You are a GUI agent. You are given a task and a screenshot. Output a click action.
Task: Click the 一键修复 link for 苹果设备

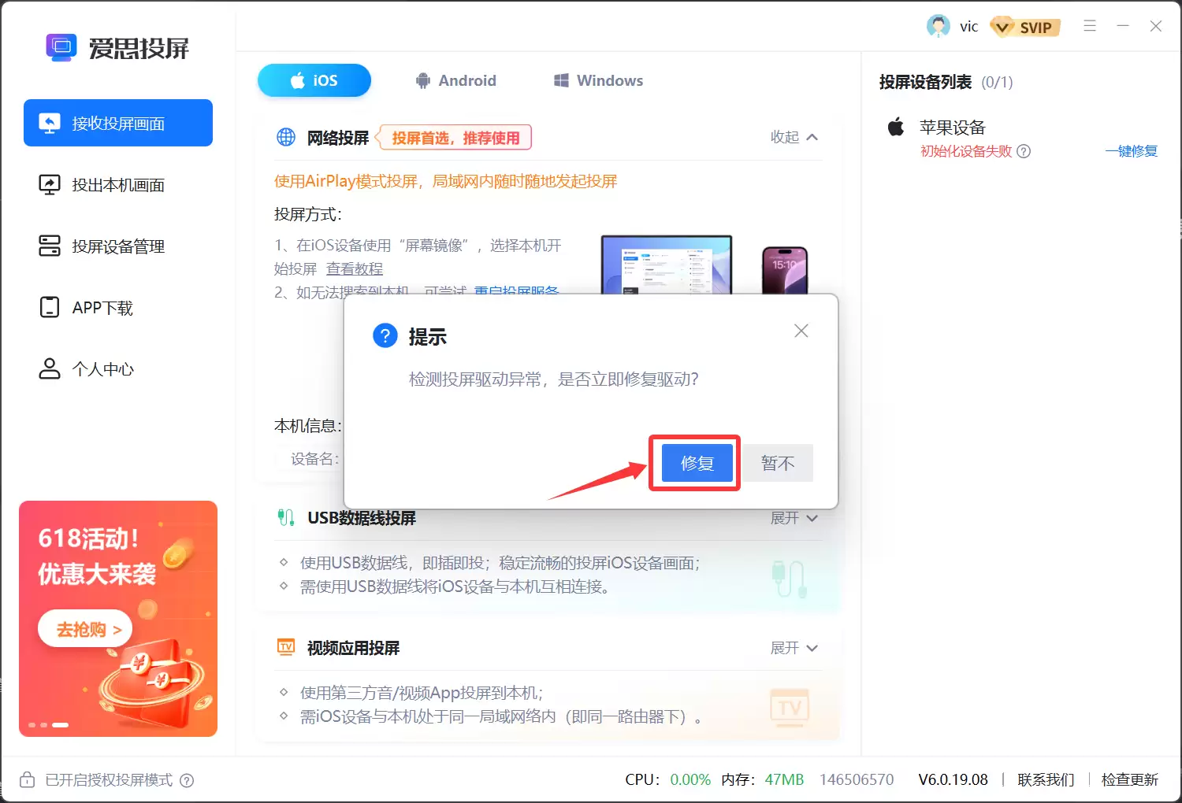click(x=1132, y=151)
